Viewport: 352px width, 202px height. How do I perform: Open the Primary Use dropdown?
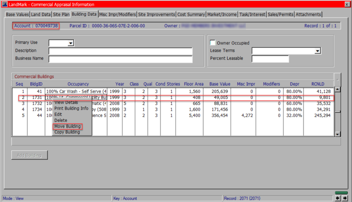[71, 43]
